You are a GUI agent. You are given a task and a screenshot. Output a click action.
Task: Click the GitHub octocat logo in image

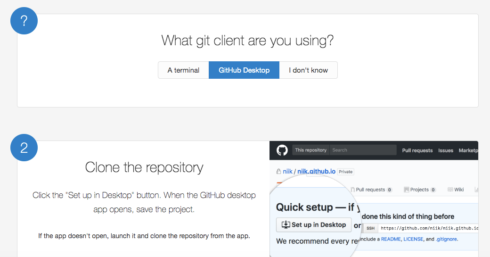[282, 150]
